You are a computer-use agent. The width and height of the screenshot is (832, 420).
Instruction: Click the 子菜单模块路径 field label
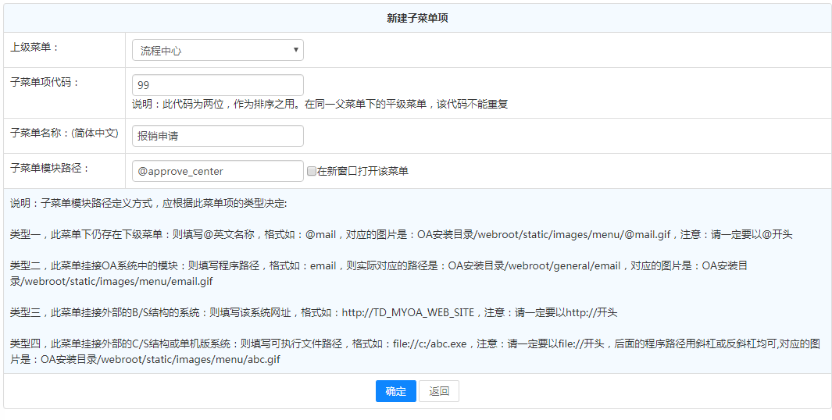[x=50, y=168]
